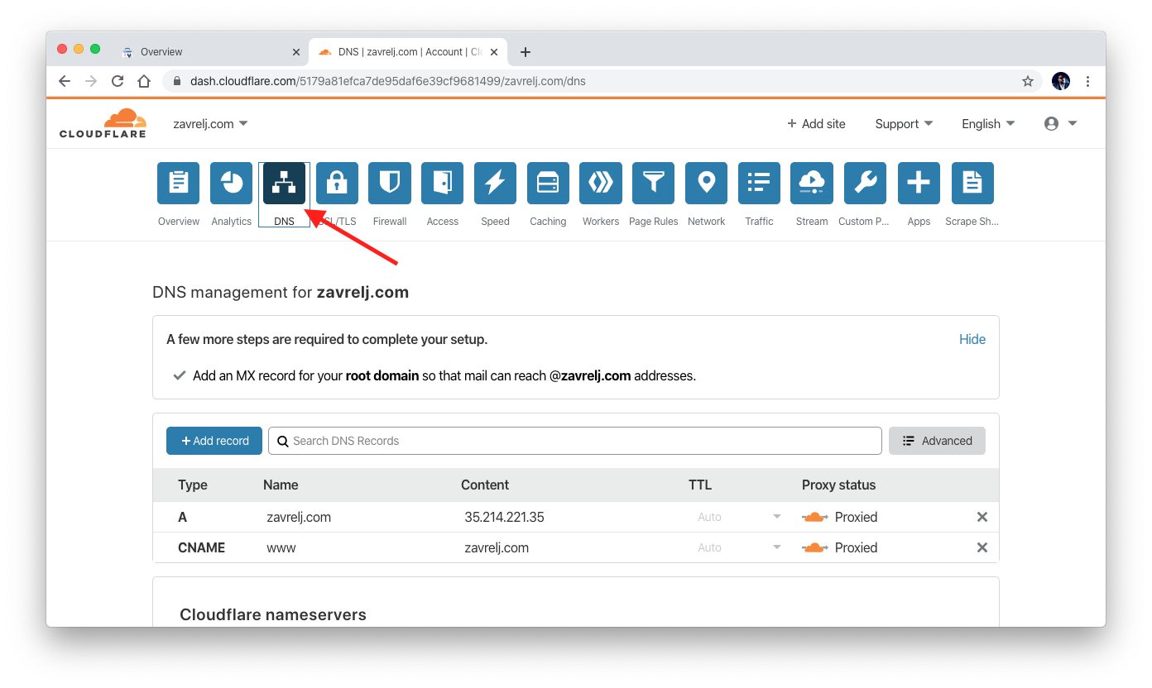The width and height of the screenshot is (1152, 688).
Task: Click the www record name cell
Action: coord(281,547)
